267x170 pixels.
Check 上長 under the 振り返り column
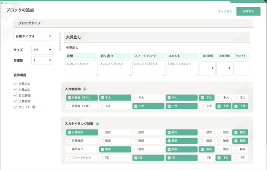[x=115, y=106]
